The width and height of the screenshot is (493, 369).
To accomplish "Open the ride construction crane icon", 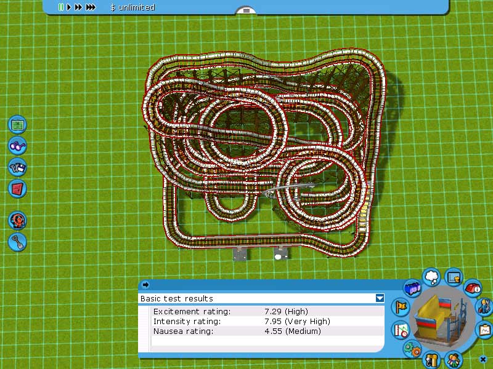I will pyautogui.click(x=431, y=359).
